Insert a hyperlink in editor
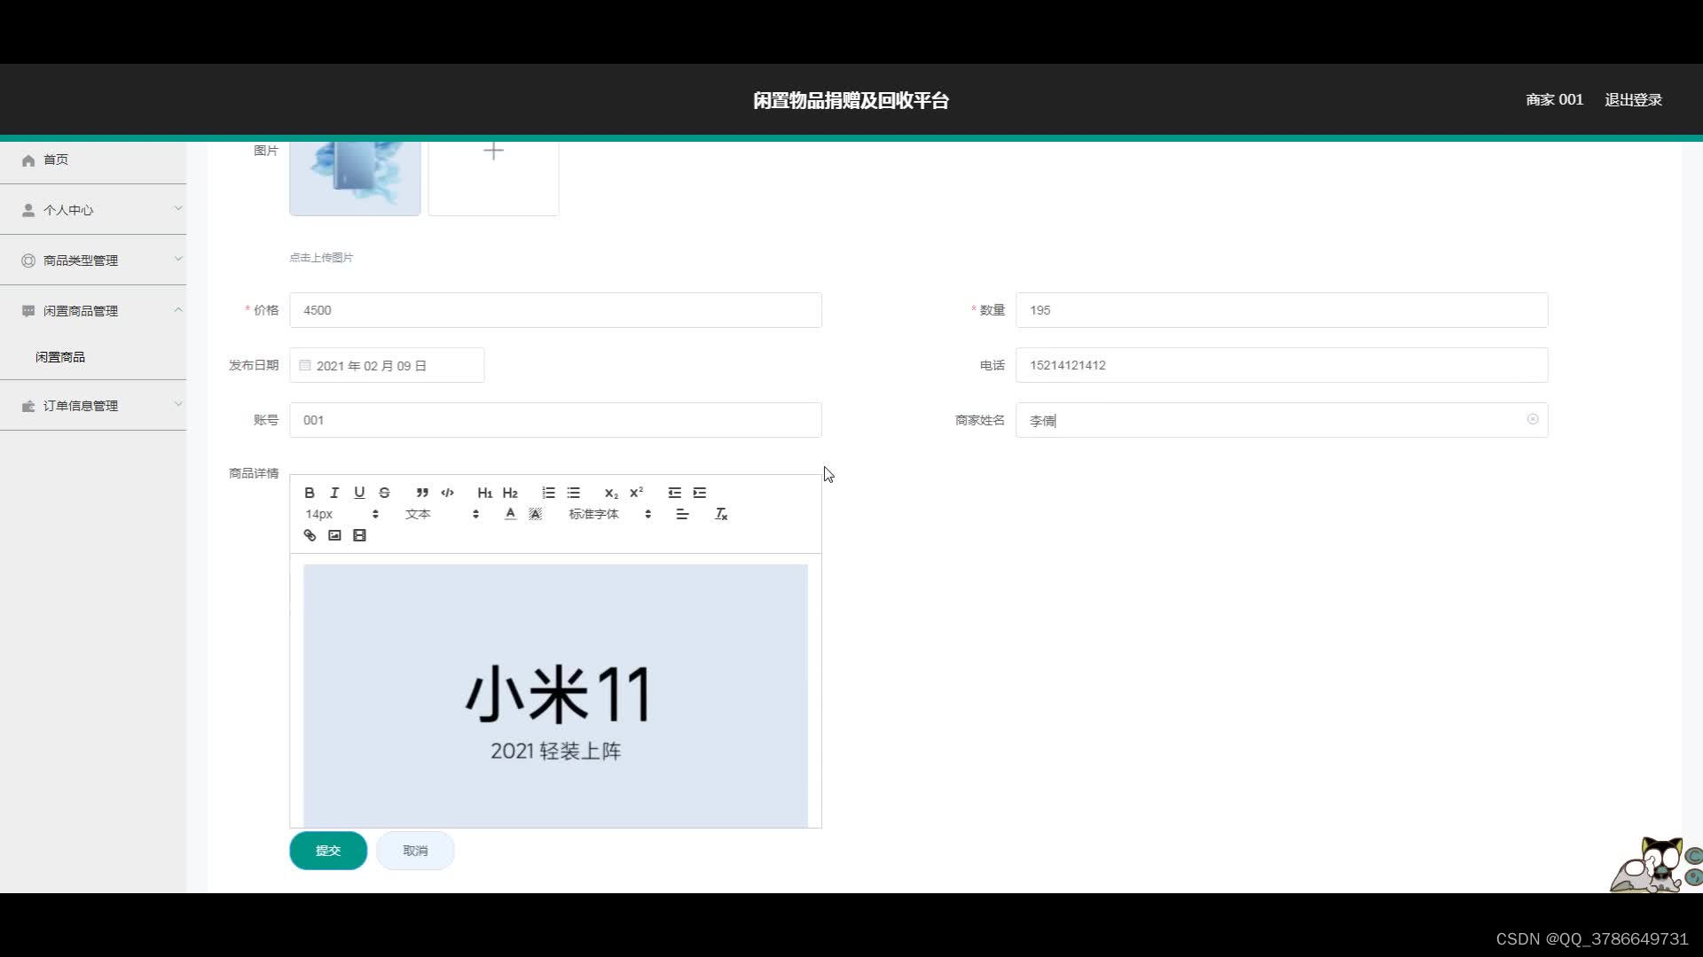 (x=310, y=535)
